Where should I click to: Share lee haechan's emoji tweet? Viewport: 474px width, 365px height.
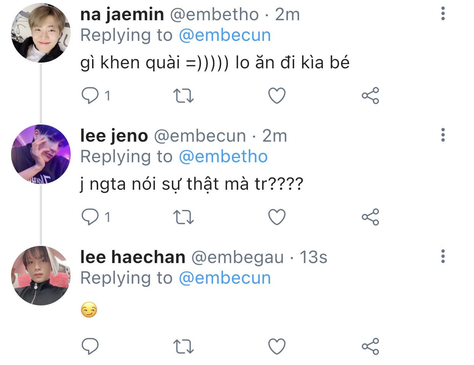coord(370,346)
